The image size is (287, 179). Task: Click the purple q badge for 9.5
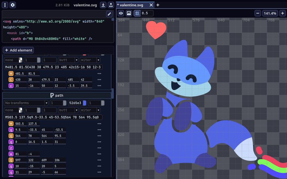pyautogui.click(x=11, y=130)
